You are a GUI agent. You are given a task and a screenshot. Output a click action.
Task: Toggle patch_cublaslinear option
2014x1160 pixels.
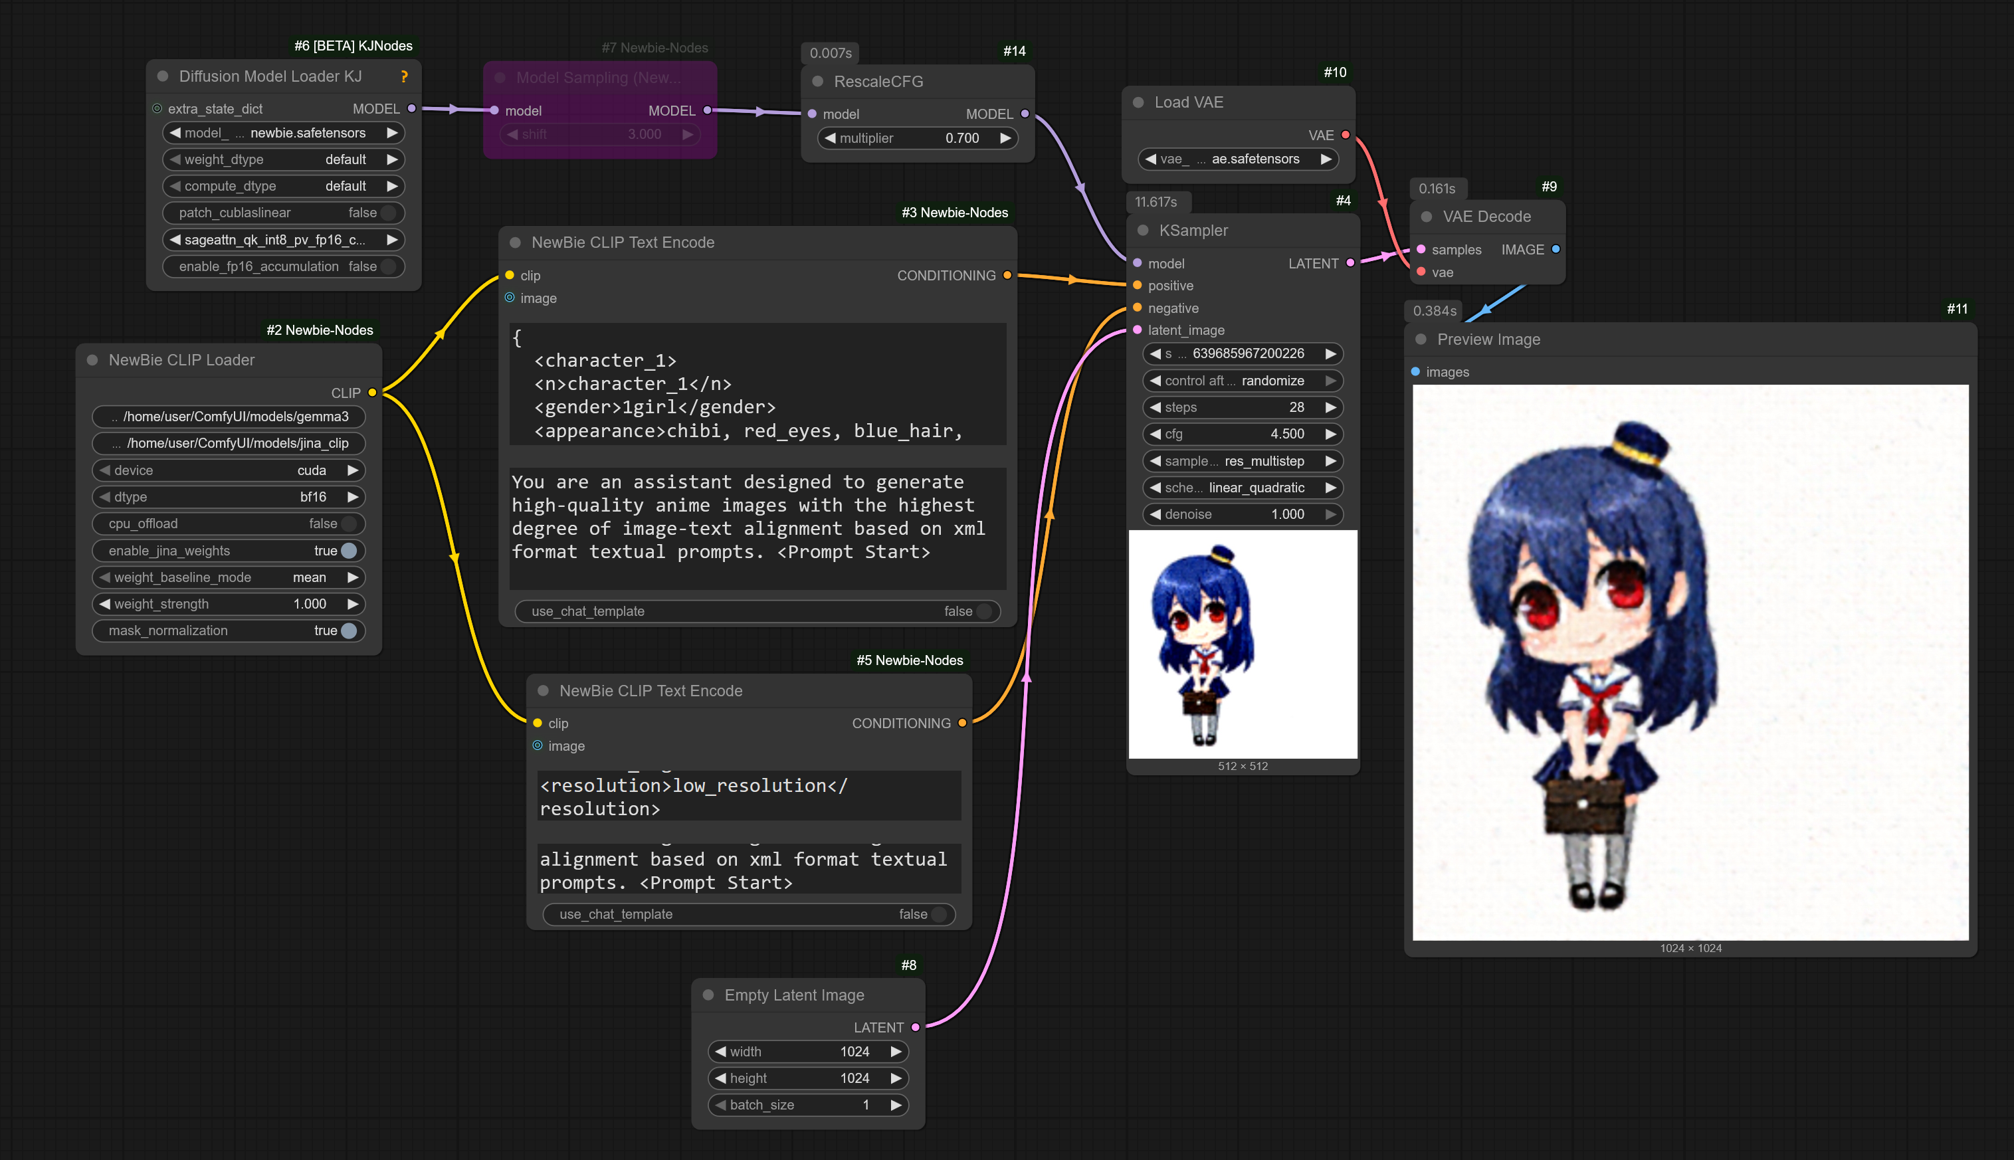[388, 213]
